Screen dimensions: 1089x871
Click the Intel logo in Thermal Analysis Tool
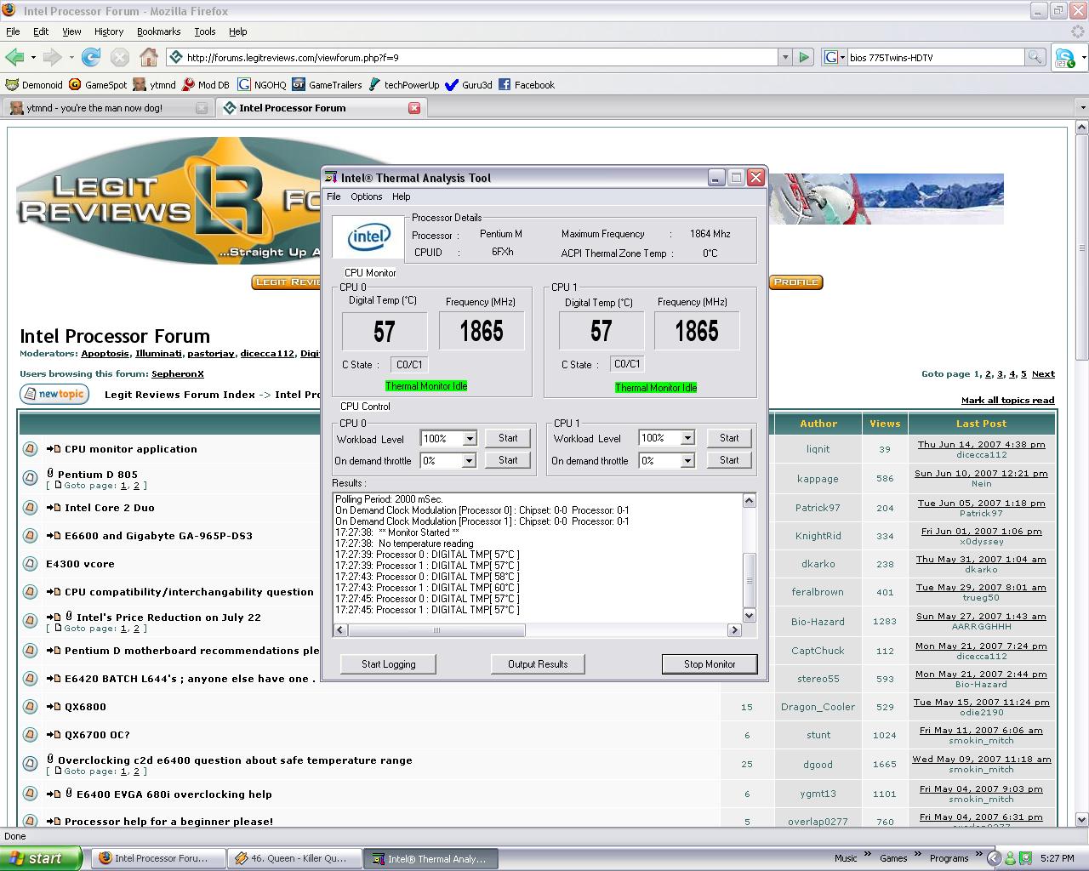coord(368,237)
